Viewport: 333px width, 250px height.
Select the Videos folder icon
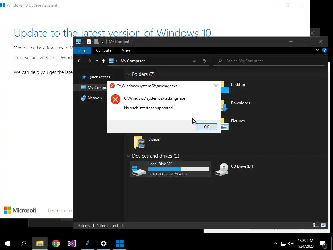click(139, 142)
